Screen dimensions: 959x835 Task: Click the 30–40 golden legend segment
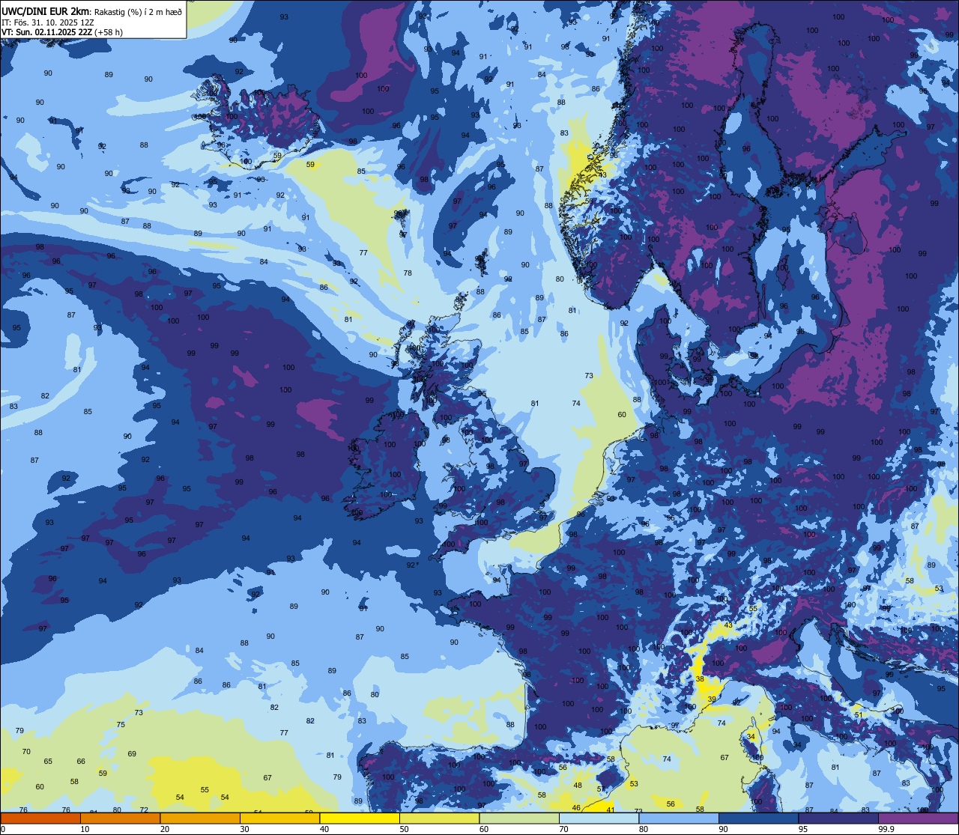(279, 818)
